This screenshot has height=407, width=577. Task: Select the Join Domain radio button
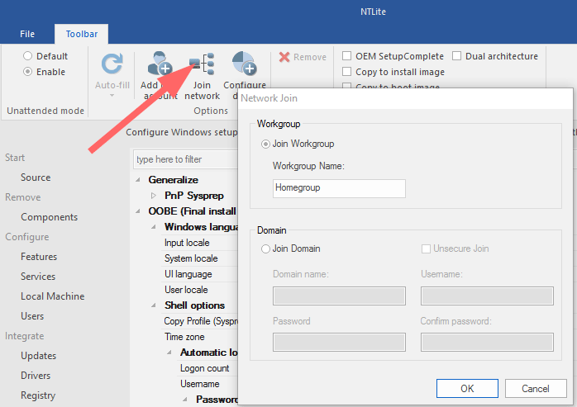tap(265, 249)
